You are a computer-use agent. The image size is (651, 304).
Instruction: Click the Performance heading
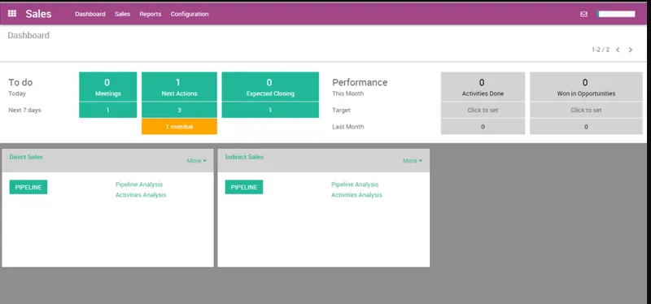point(360,82)
